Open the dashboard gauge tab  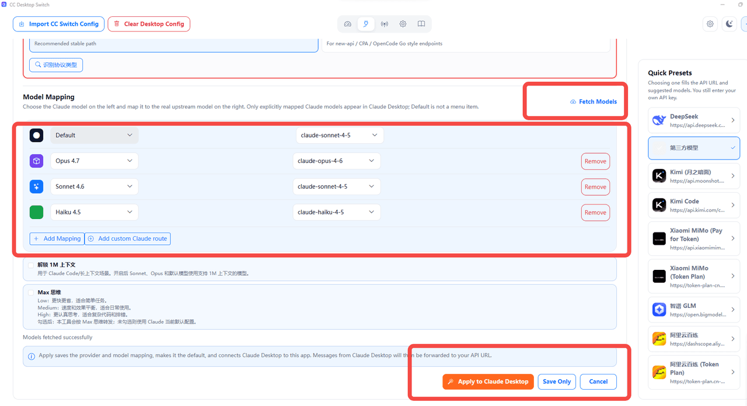pyautogui.click(x=348, y=24)
